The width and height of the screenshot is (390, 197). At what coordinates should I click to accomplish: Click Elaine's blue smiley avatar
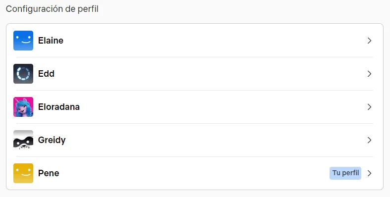(x=23, y=41)
